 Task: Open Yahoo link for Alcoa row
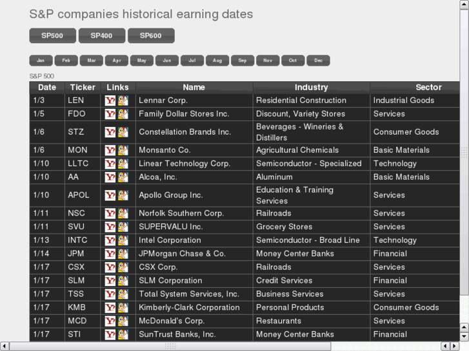[x=110, y=177]
